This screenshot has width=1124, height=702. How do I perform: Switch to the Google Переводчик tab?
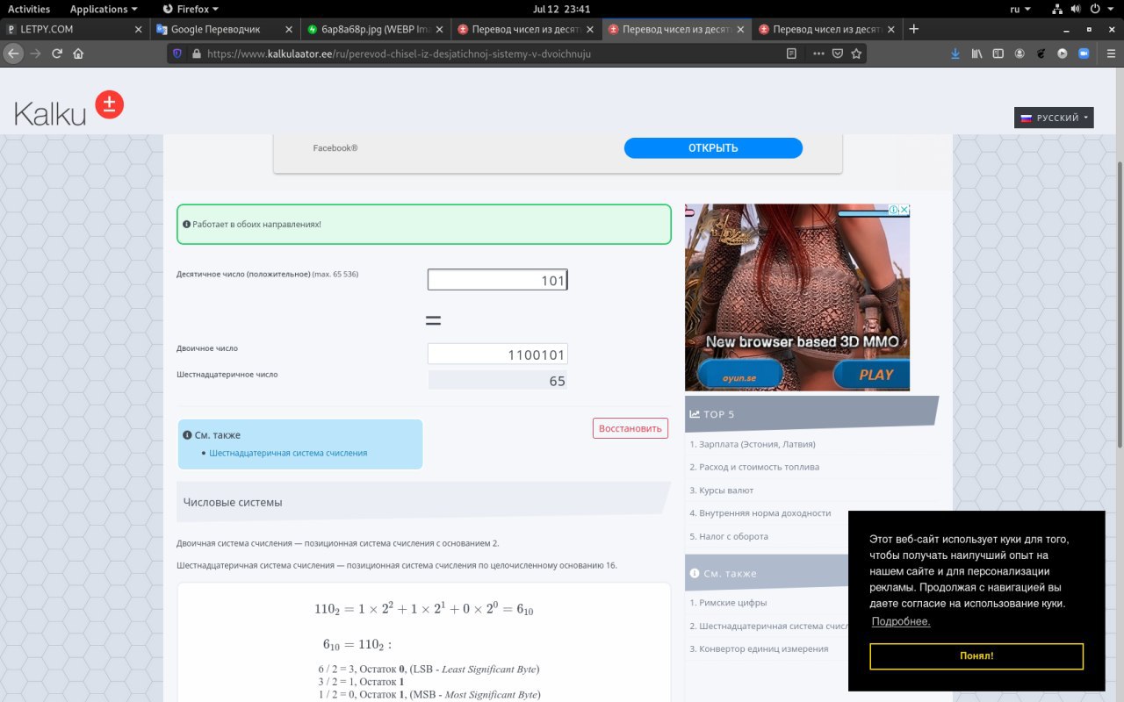coord(225,29)
